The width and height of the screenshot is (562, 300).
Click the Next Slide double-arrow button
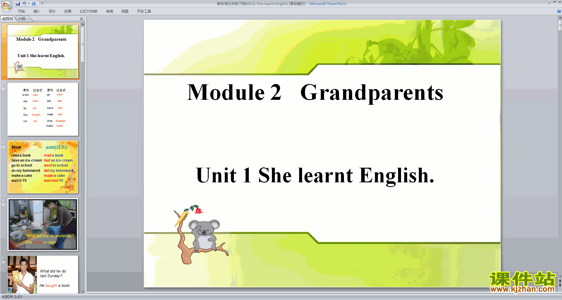(x=560, y=285)
